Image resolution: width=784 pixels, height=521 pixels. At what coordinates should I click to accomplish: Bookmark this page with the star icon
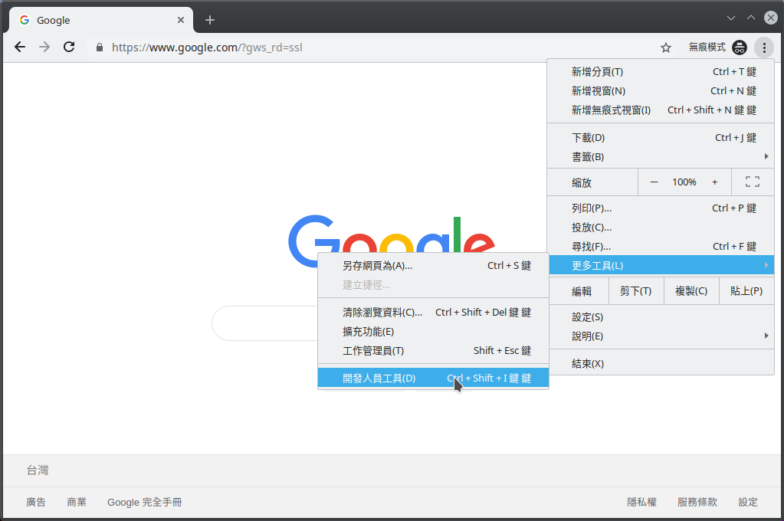pyautogui.click(x=666, y=48)
